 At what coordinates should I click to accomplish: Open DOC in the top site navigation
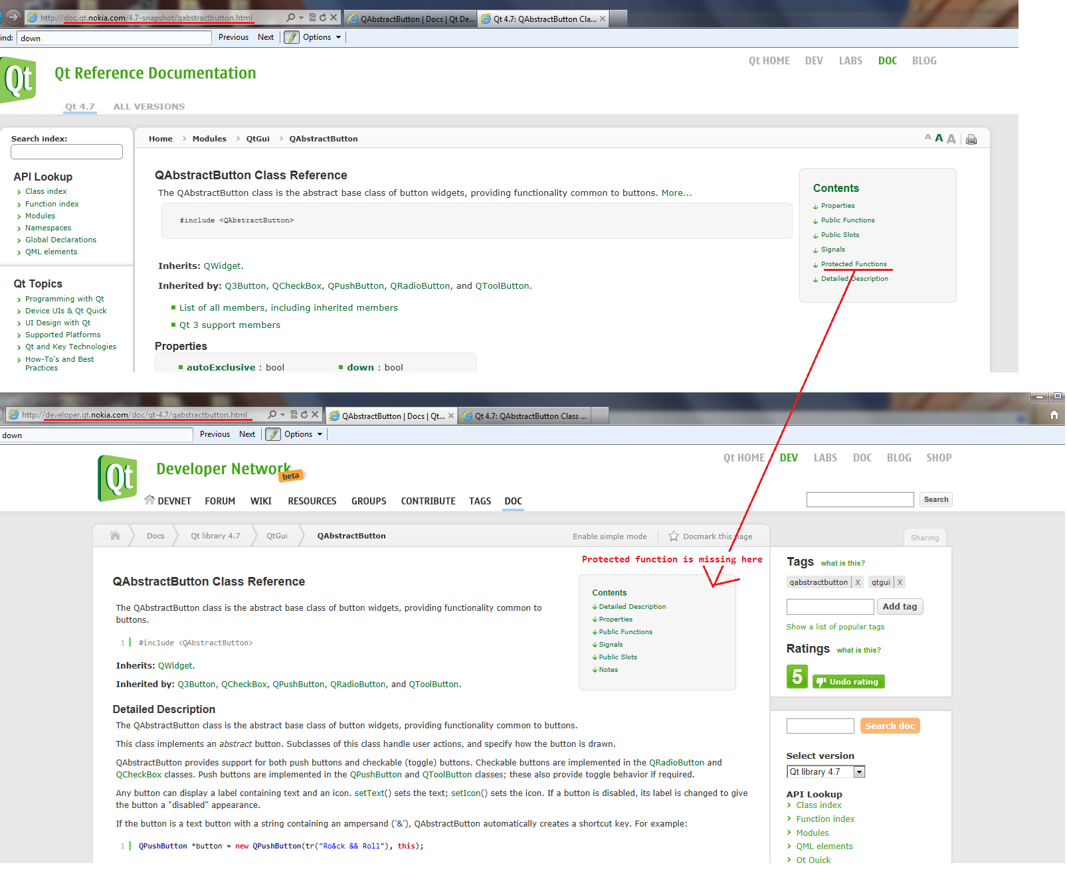[x=887, y=60]
